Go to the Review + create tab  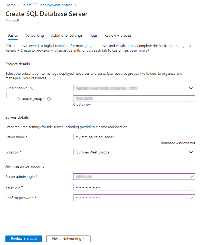tap(118, 36)
